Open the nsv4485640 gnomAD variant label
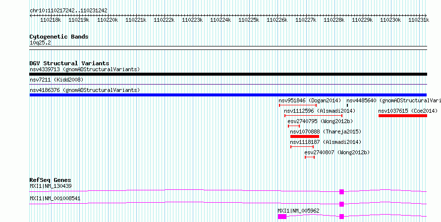441x222 pixels. (393, 100)
